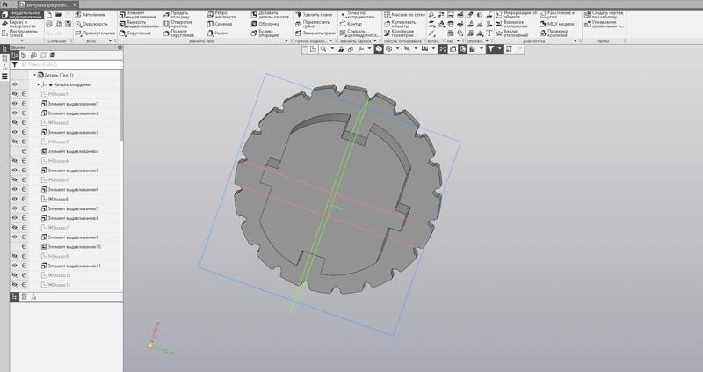Select the Автолиния sketch tool

coord(91,15)
